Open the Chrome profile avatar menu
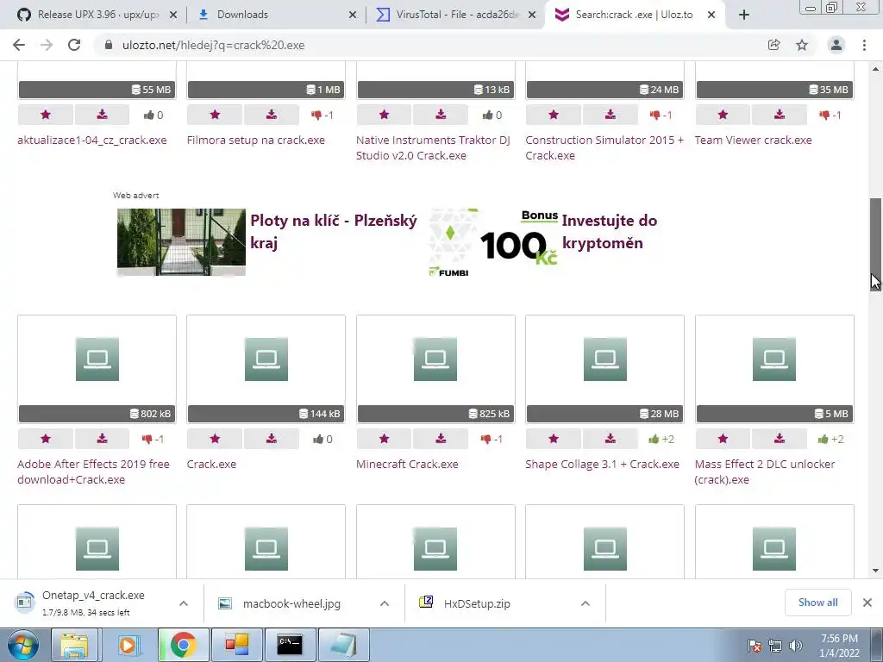The image size is (883, 662). (836, 45)
